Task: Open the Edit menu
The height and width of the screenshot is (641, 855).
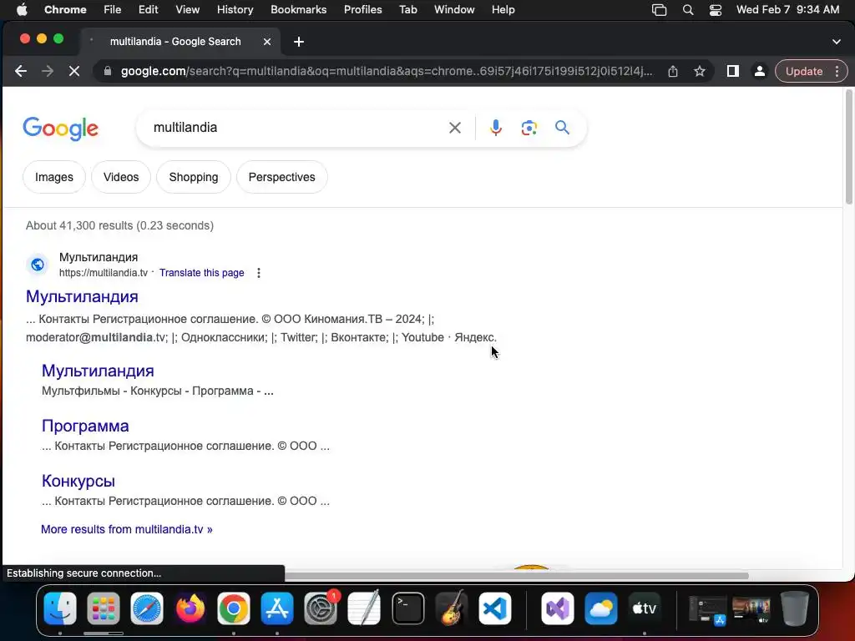Action: [148, 10]
